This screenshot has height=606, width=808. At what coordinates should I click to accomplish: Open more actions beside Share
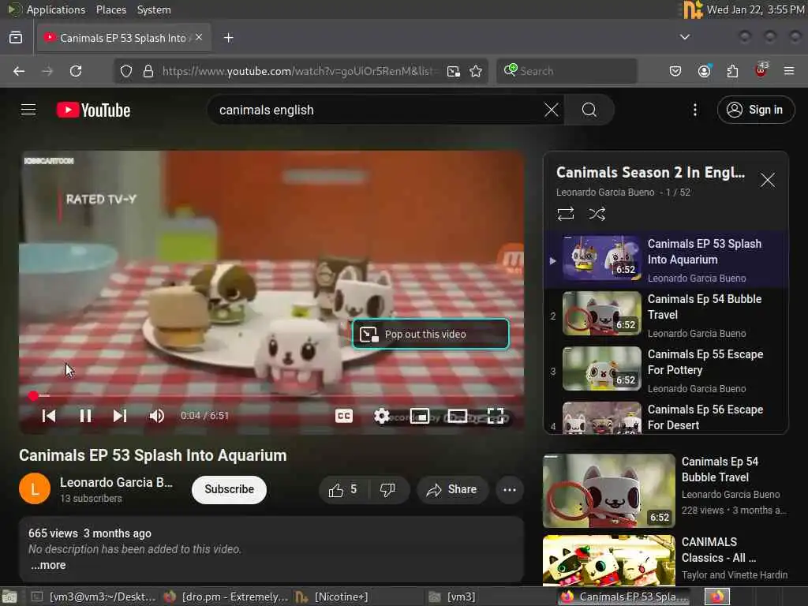pos(510,489)
